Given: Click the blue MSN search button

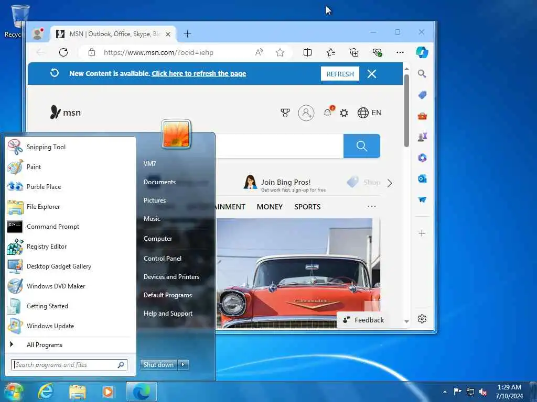Looking at the screenshot, I should coord(362,146).
